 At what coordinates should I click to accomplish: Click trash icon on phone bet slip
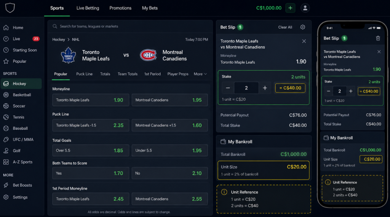(378, 38)
